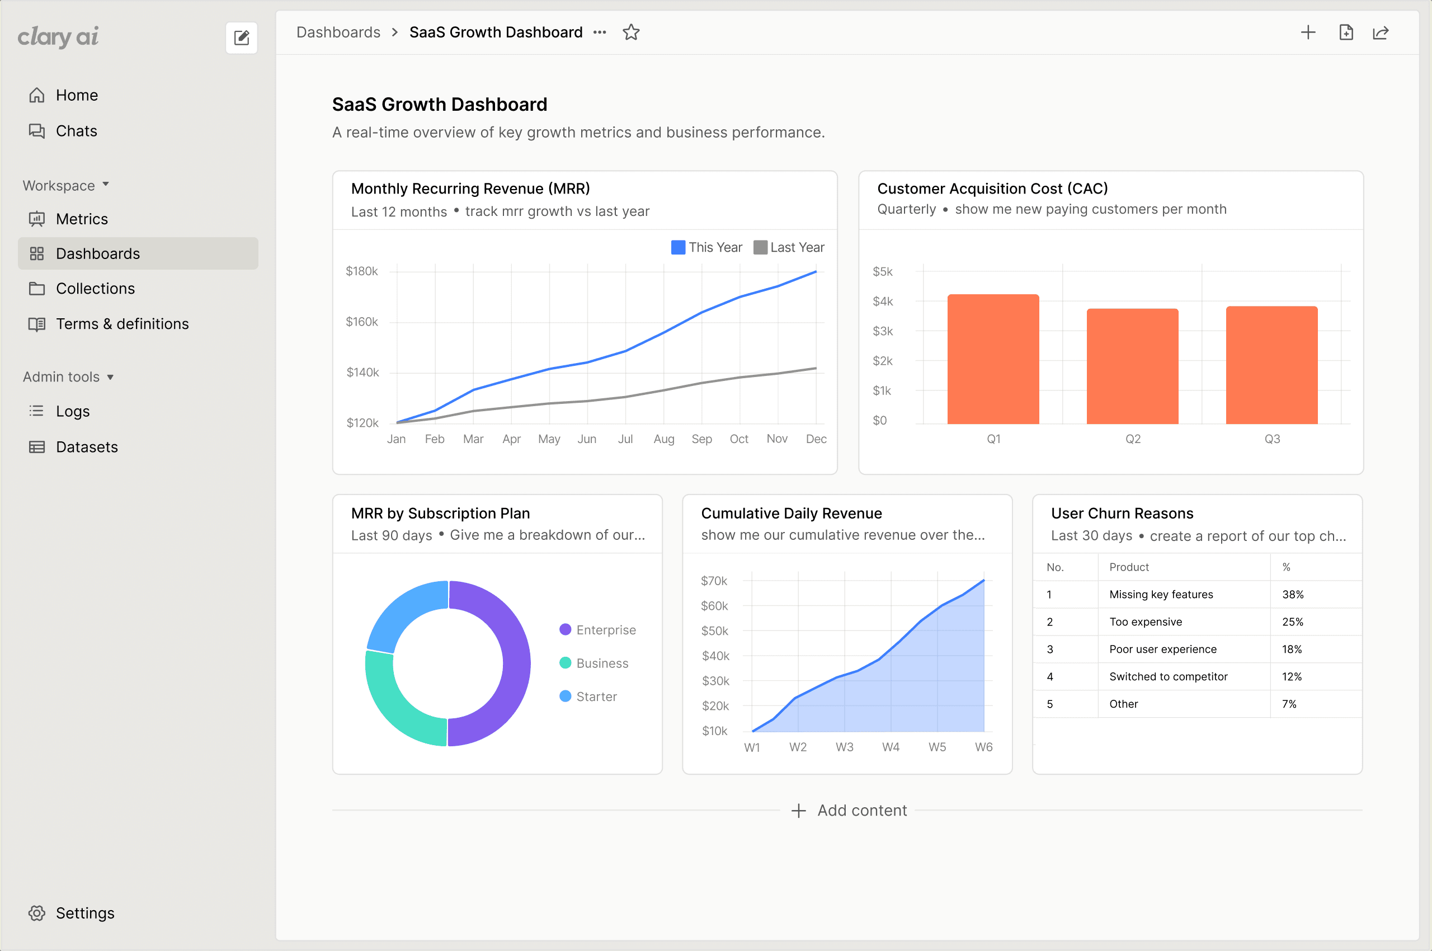Click the plus icon in top toolbar
This screenshot has width=1432, height=951.
point(1308,32)
